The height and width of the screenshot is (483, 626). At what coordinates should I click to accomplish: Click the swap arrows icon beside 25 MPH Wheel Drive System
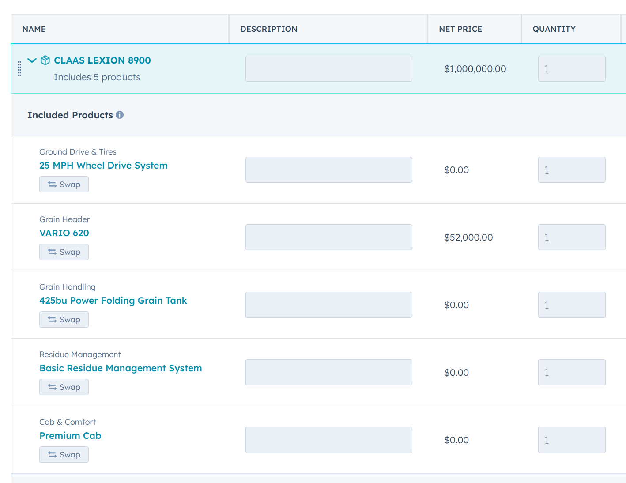coord(51,184)
